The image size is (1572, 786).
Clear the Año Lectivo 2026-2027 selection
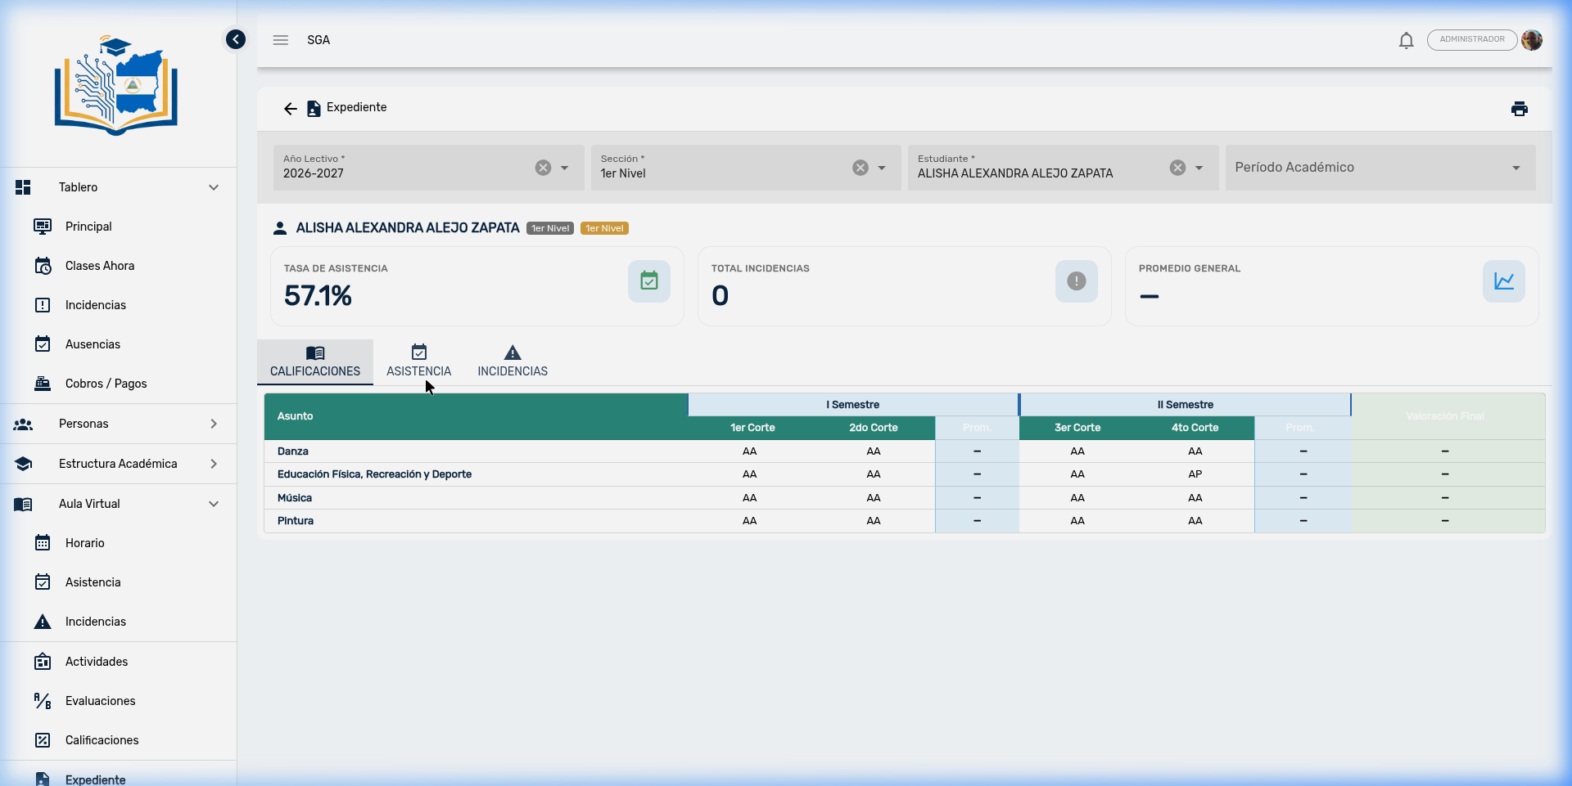(x=543, y=167)
